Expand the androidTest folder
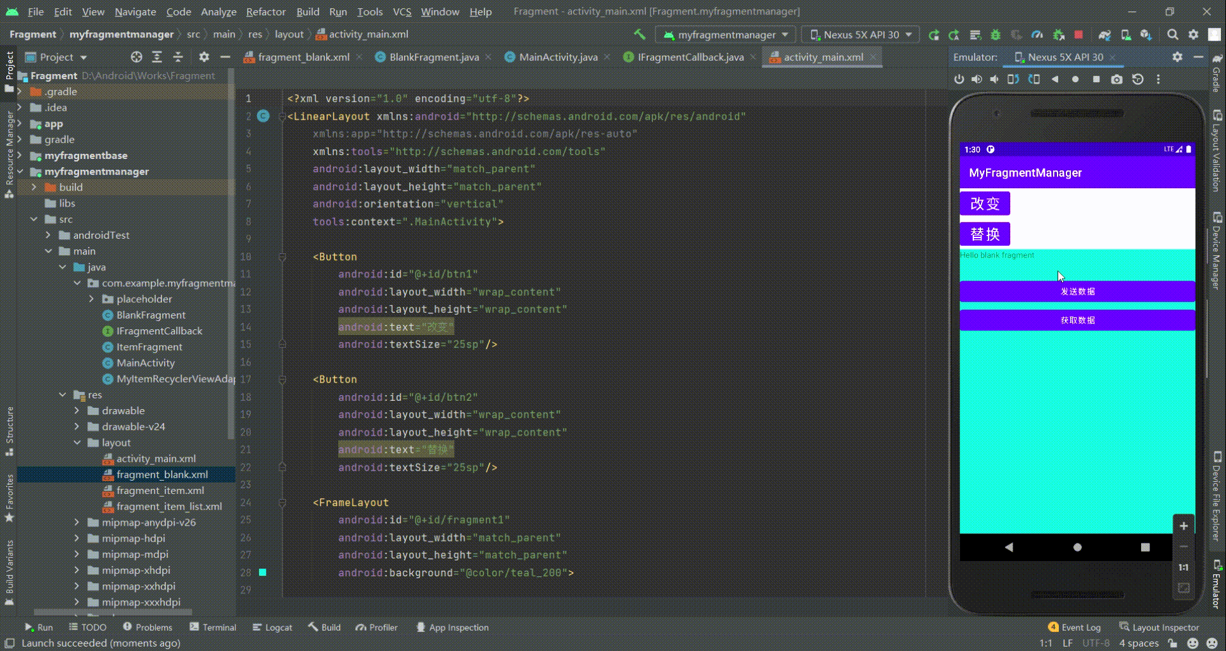1226x651 pixels. 48,235
